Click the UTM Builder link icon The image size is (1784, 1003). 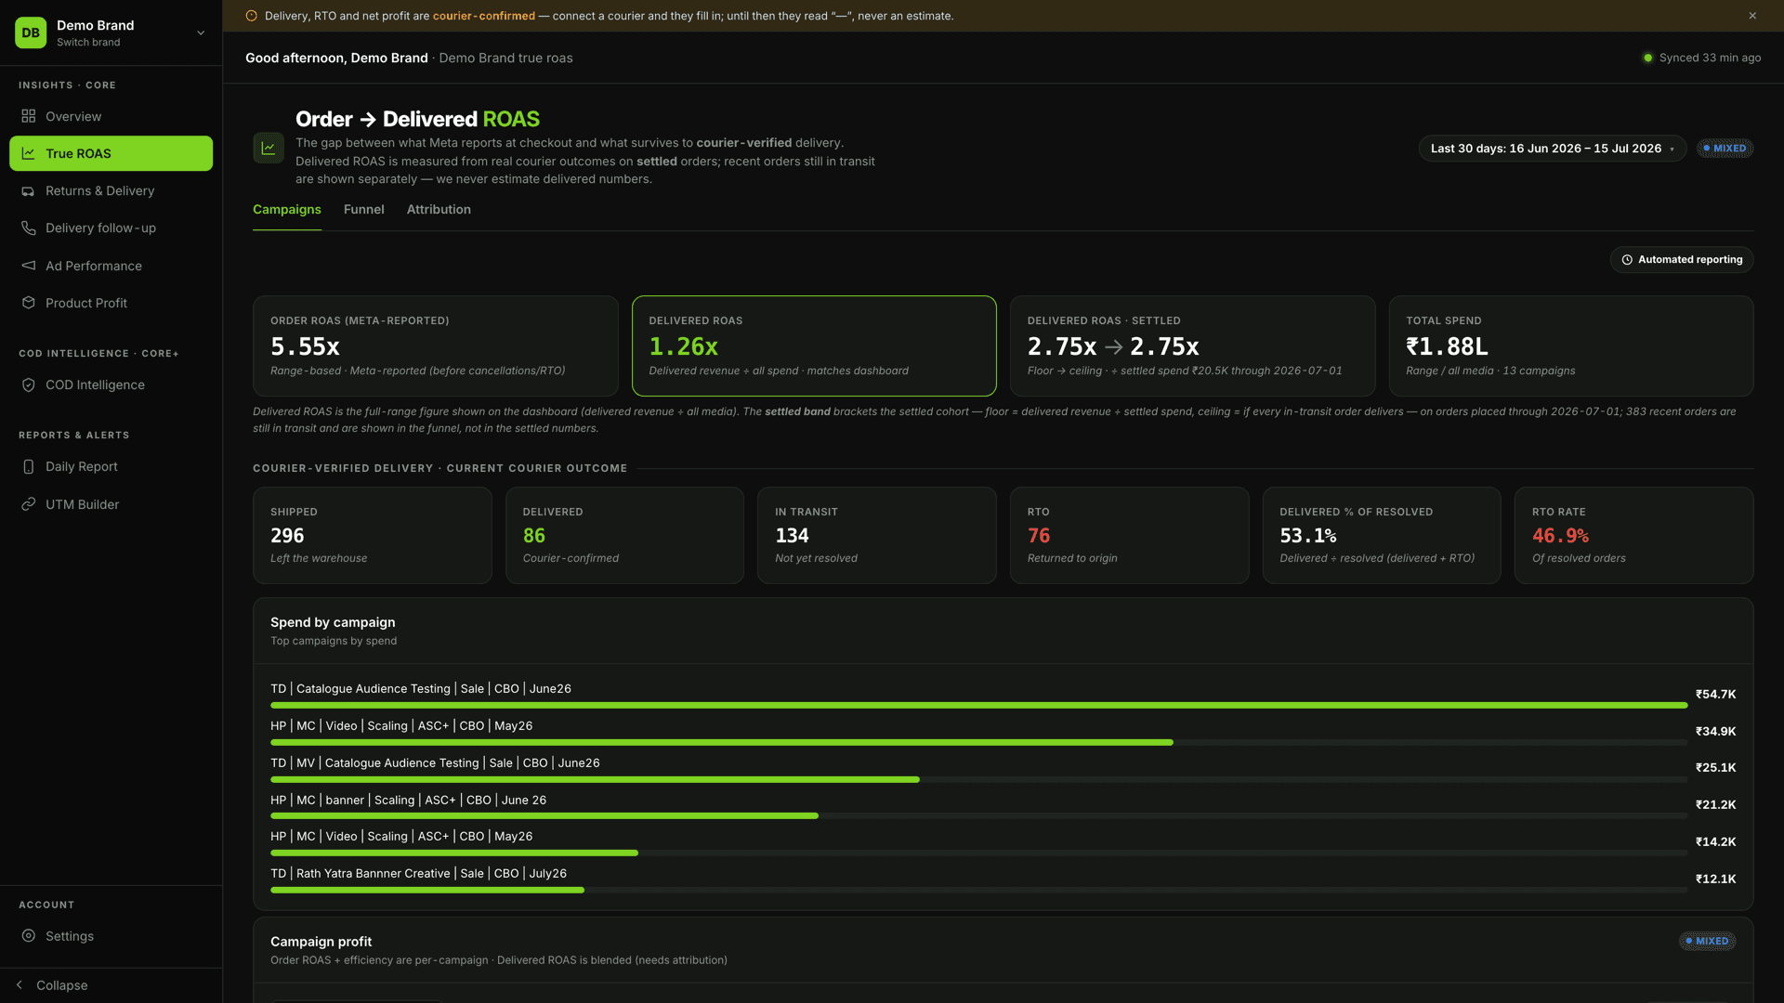pyautogui.click(x=29, y=504)
